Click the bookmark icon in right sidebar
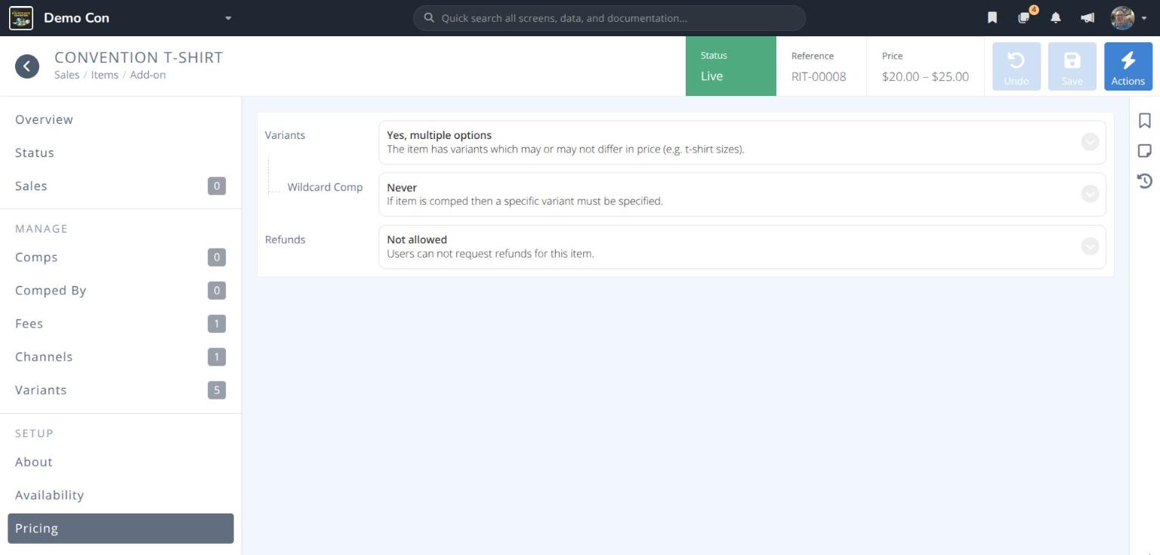This screenshot has width=1160, height=555. point(1145,121)
